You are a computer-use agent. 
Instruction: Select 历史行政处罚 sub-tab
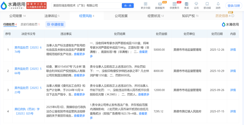point(30,24)
